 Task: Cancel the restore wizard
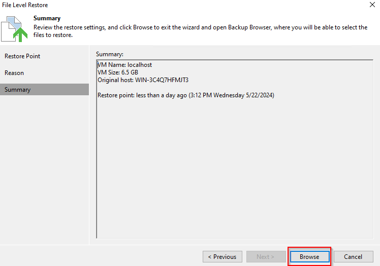(x=353, y=256)
